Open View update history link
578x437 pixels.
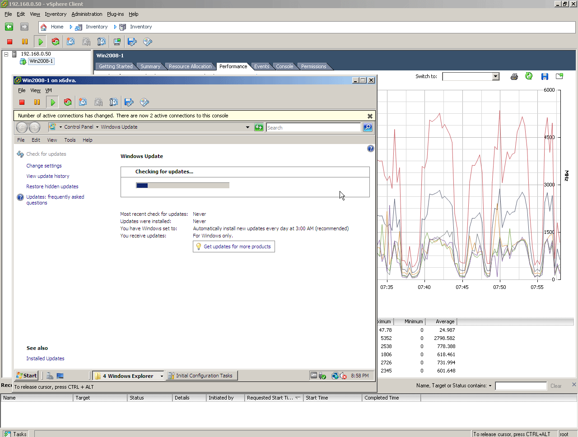48,176
